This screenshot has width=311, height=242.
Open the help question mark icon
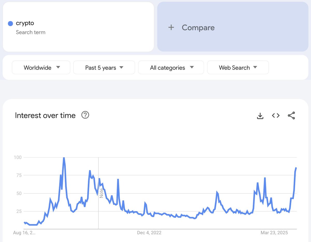pos(85,115)
